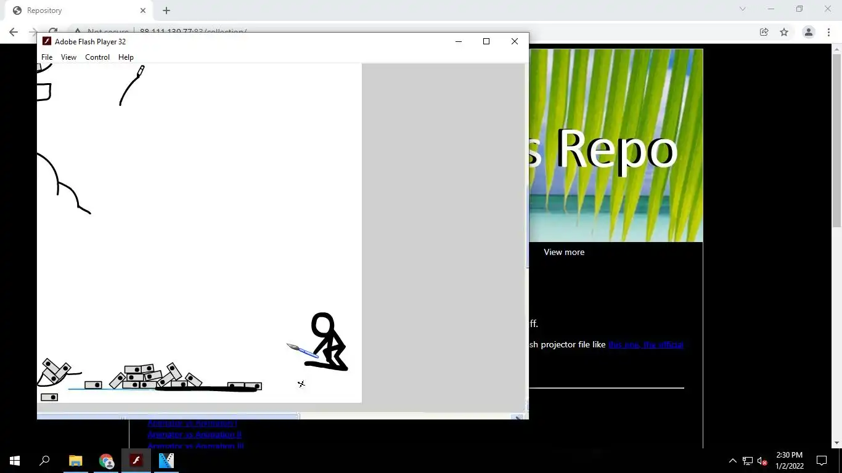The width and height of the screenshot is (842, 473).
Task: Open the Windows notification center
Action: click(822, 461)
